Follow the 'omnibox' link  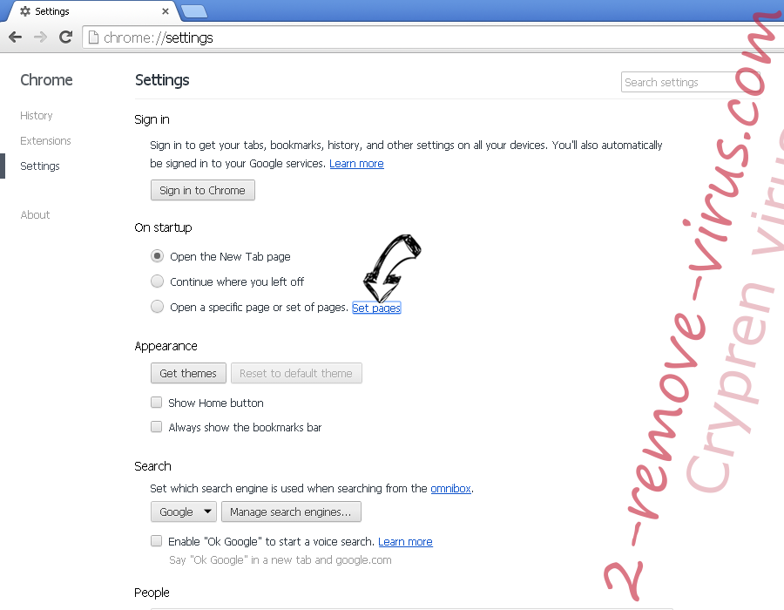(450, 489)
